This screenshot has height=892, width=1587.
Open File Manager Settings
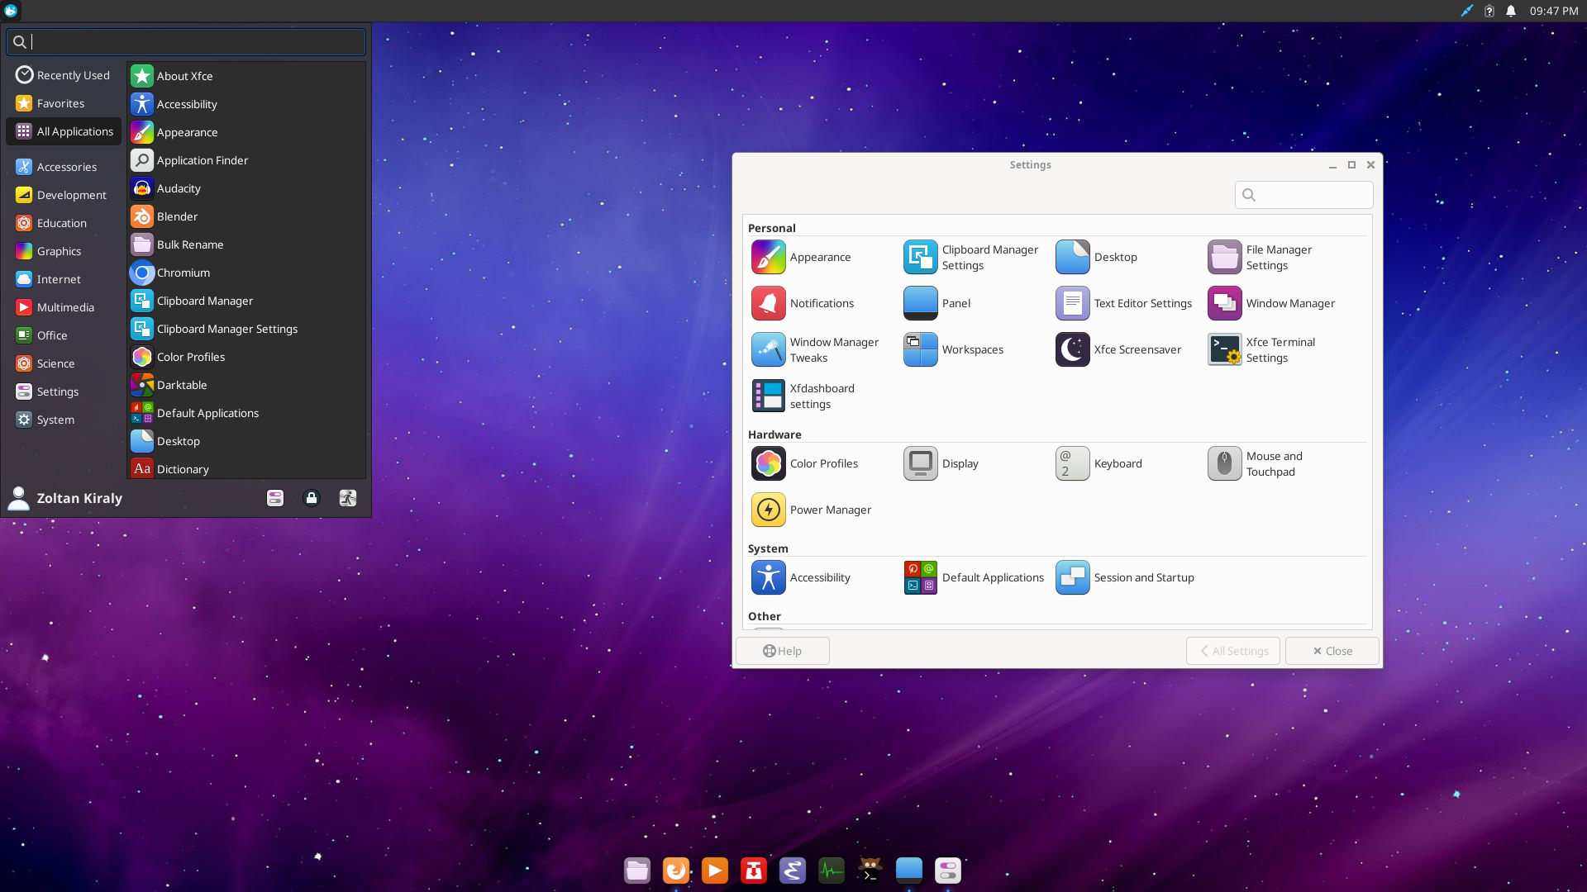(1261, 258)
